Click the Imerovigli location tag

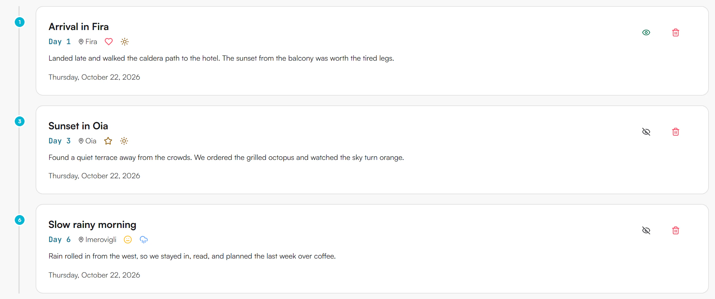coord(97,240)
